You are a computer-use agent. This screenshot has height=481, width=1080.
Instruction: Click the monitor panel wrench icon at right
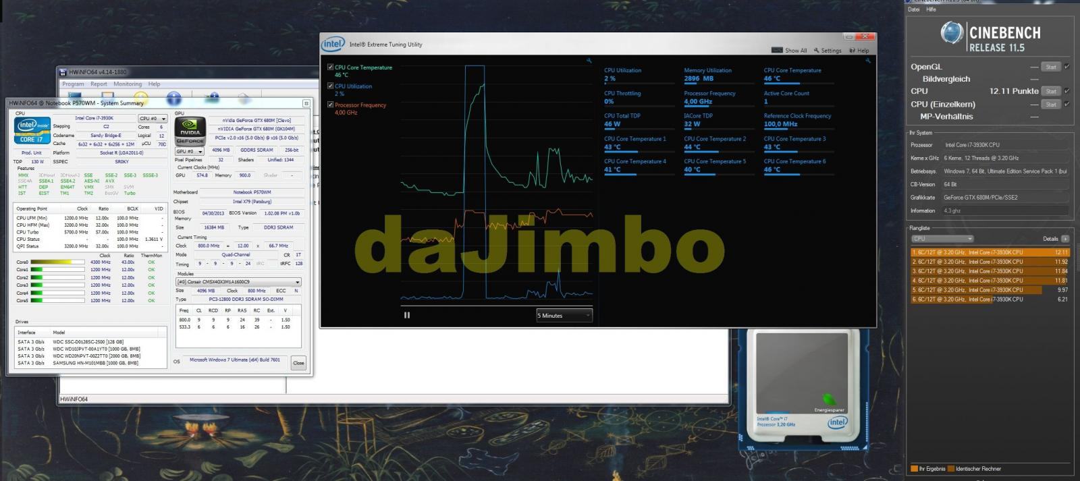coord(868,61)
